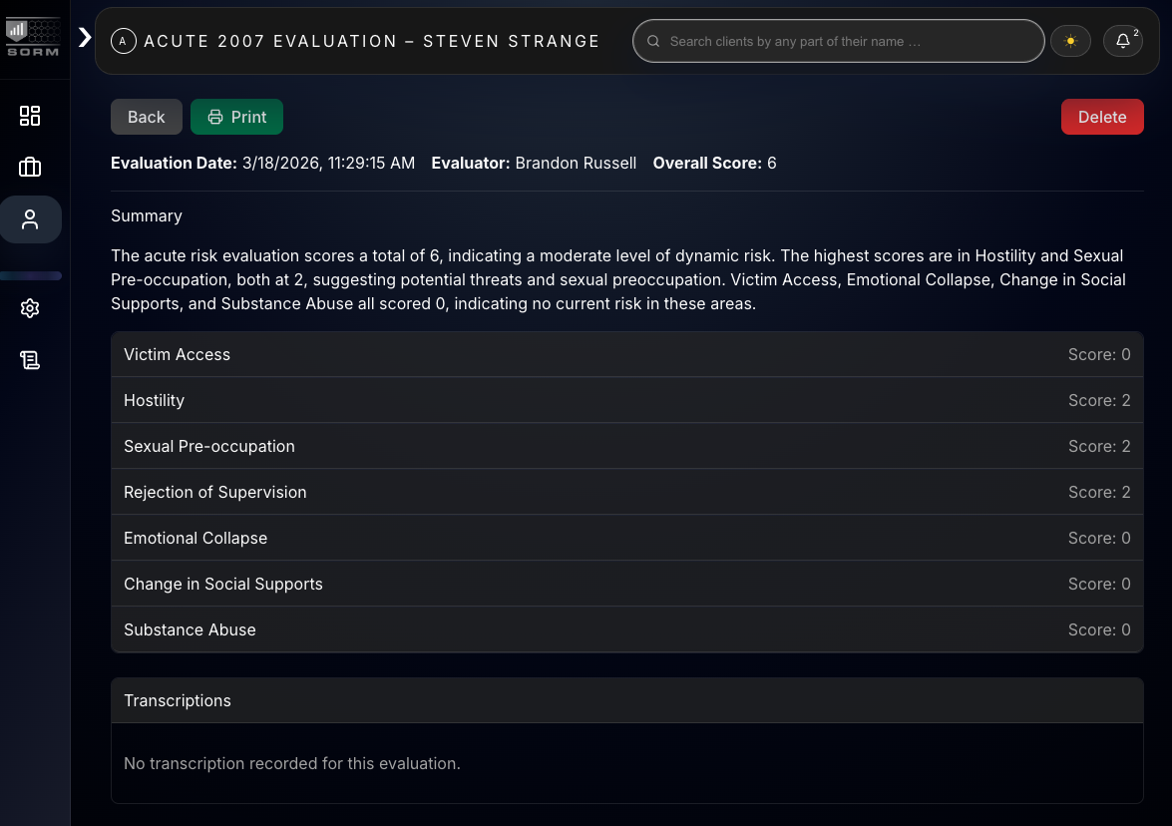Print the Acute 2007 evaluation
The image size is (1172, 826).
(236, 117)
